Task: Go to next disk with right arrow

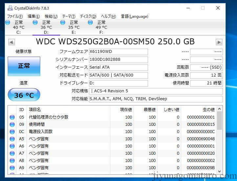Action: 219,42
